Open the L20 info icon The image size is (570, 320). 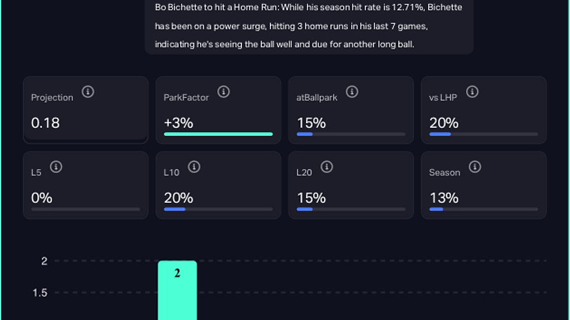point(327,167)
